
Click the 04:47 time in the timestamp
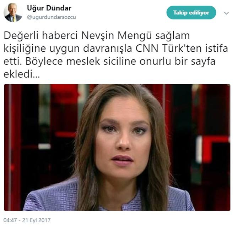tap(10, 220)
